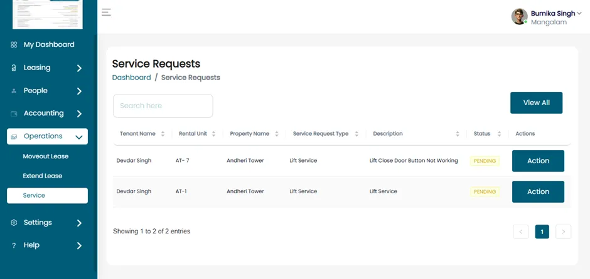Click the Leasing menu label
Screen dimensions: 590x279
[x=37, y=68]
